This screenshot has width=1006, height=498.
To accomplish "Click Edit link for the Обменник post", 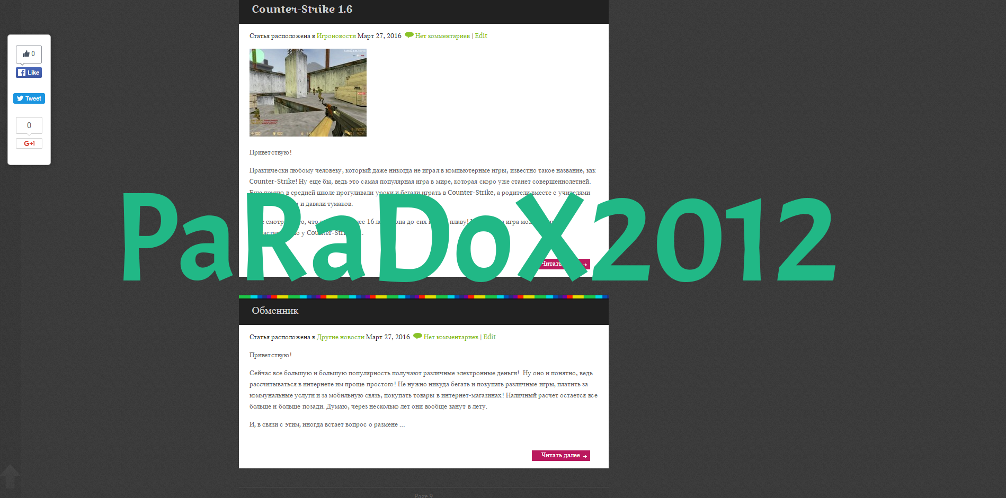I will tap(489, 337).
